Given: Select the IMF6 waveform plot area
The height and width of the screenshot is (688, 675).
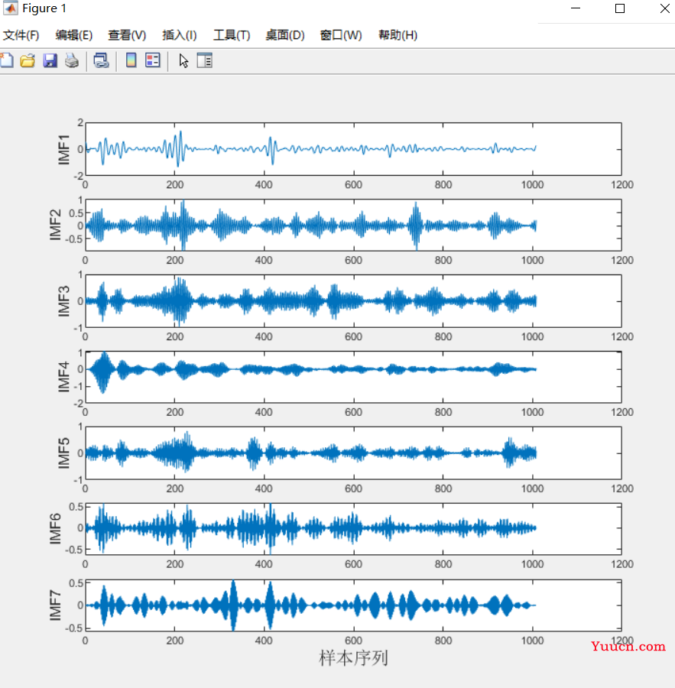Looking at the screenshot, I should (353, 529).
